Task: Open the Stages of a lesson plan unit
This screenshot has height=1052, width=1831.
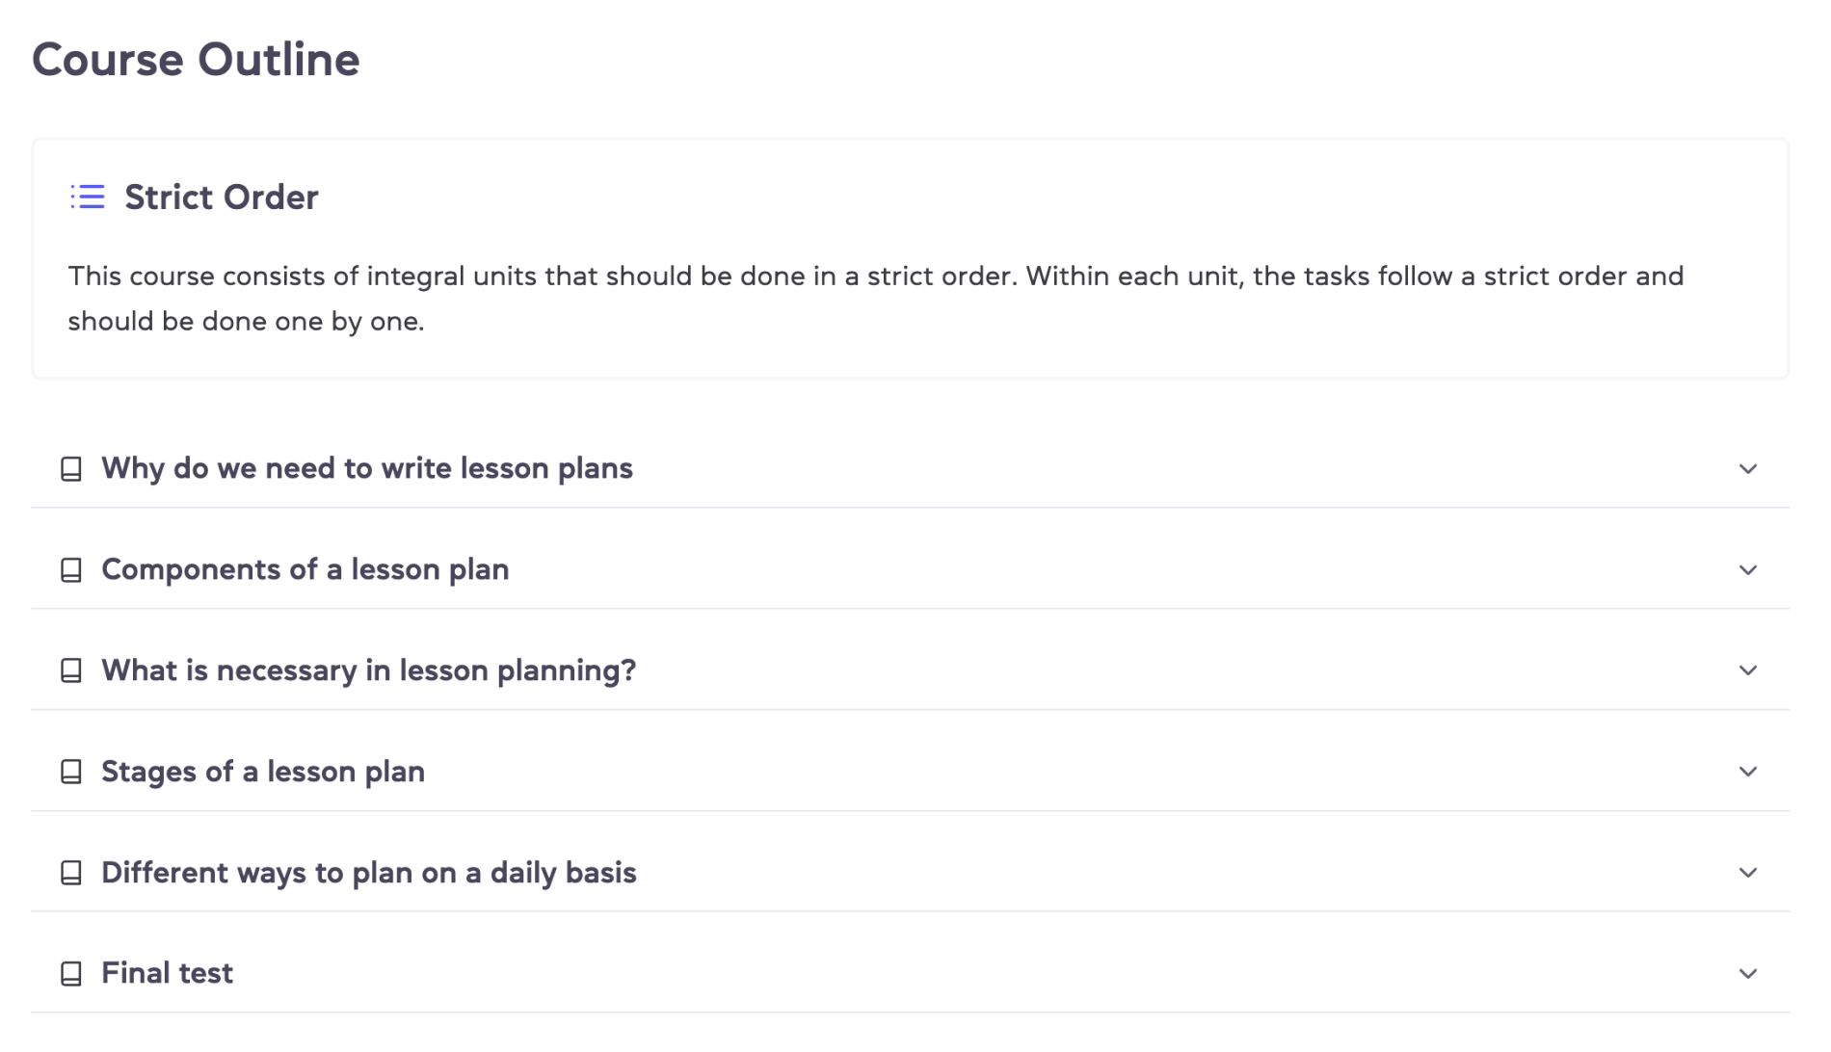Action: [262, 772]
